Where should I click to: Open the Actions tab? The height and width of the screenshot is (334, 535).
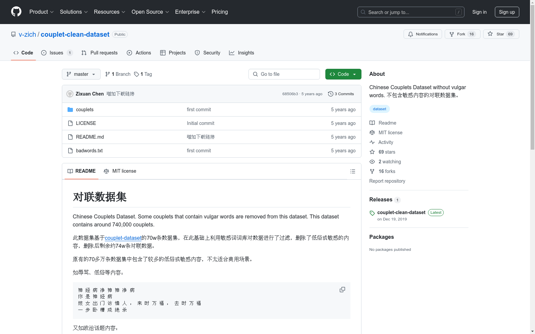pyautogui.click(x=139, y=53)
